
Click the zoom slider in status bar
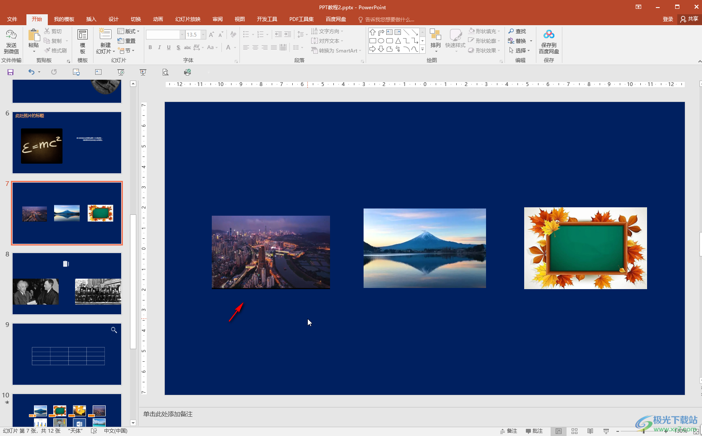[644, 431]
